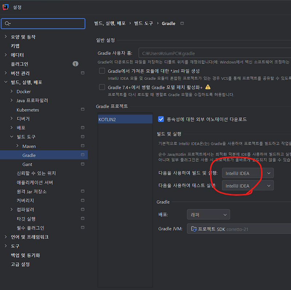Image resolution: width=291 pixels, height=290 pixels.
Task: Click the gear icon next to the Gradle breadcrumb
Action: point(181,23)
